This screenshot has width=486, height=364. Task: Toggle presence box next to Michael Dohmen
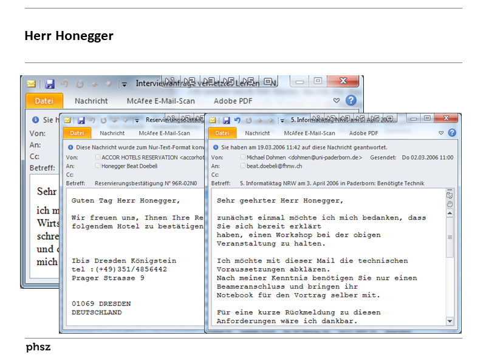pos(243,157)
